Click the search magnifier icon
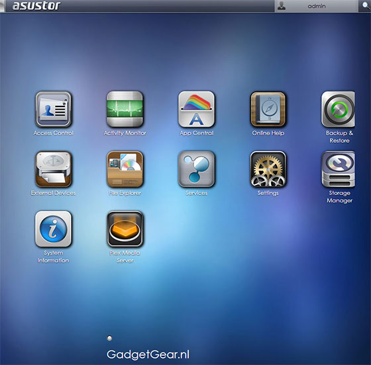The height and width of the screenshot is (365, 371). pyautogui.click(x=365, y=6)
